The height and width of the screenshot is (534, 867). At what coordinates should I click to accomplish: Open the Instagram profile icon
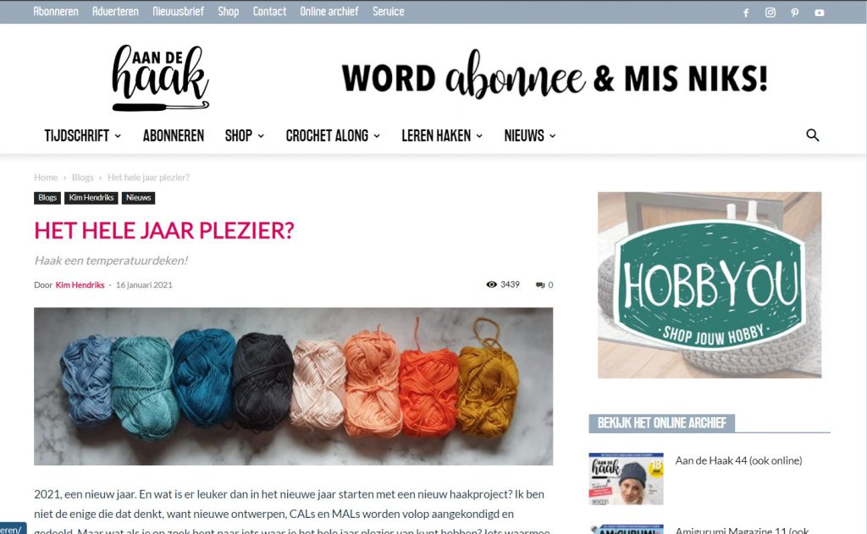click(770, 12)
